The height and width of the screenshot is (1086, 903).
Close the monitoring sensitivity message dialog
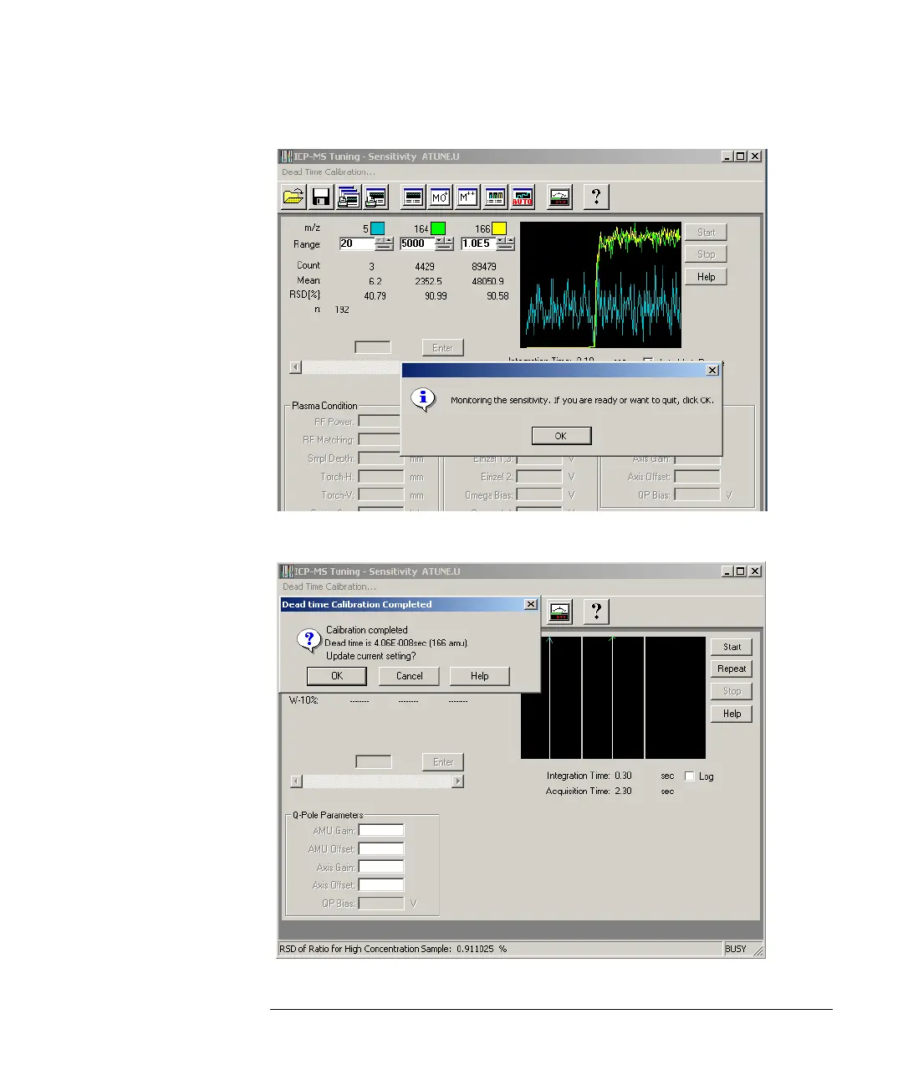pos(712,370)
